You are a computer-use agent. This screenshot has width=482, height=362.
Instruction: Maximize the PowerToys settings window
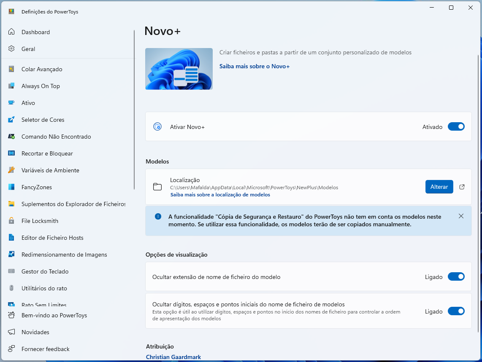(451, 8)
